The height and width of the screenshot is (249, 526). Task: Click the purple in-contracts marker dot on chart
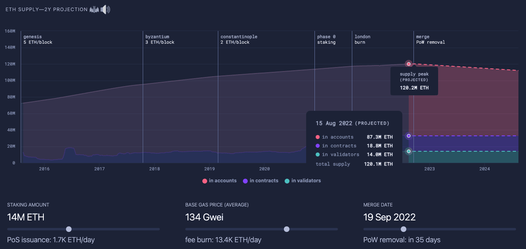coord(408,136)
